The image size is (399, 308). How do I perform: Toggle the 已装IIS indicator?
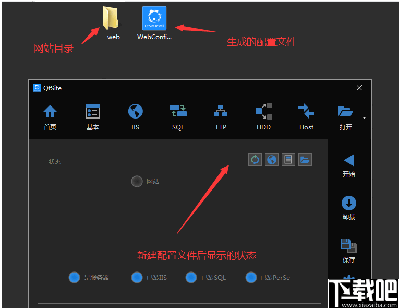click(x=137, y=277)
